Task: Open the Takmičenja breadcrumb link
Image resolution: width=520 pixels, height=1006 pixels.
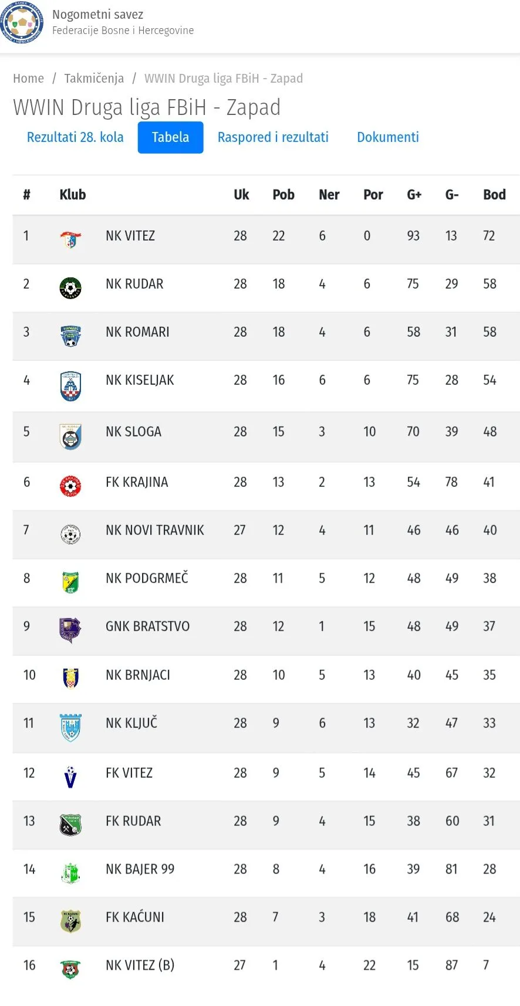Action: click(94, 79)
